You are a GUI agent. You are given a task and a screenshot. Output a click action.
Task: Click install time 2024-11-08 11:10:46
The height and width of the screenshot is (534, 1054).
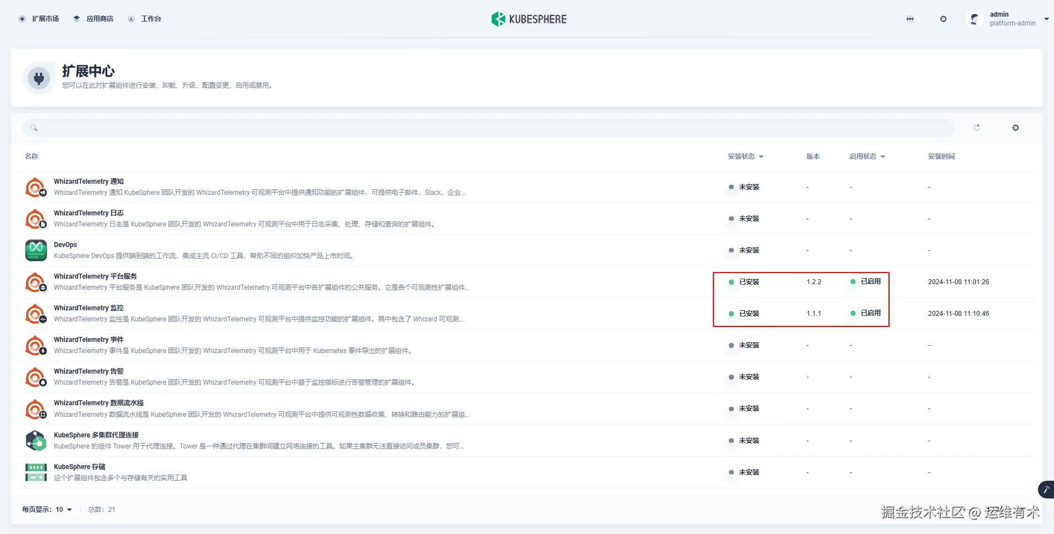click(x=958, y=314)
